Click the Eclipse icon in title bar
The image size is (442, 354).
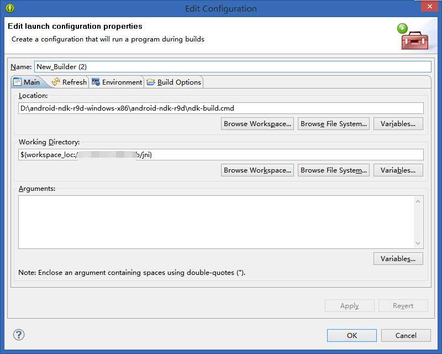coord(9,8)
